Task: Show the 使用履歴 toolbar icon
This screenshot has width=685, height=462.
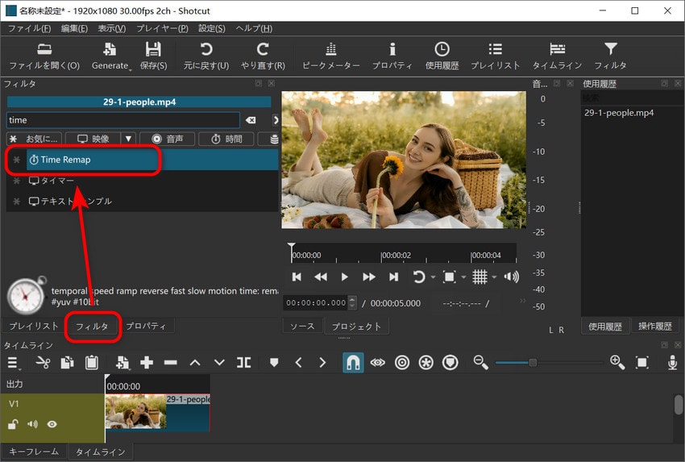Action: [442, 56]
